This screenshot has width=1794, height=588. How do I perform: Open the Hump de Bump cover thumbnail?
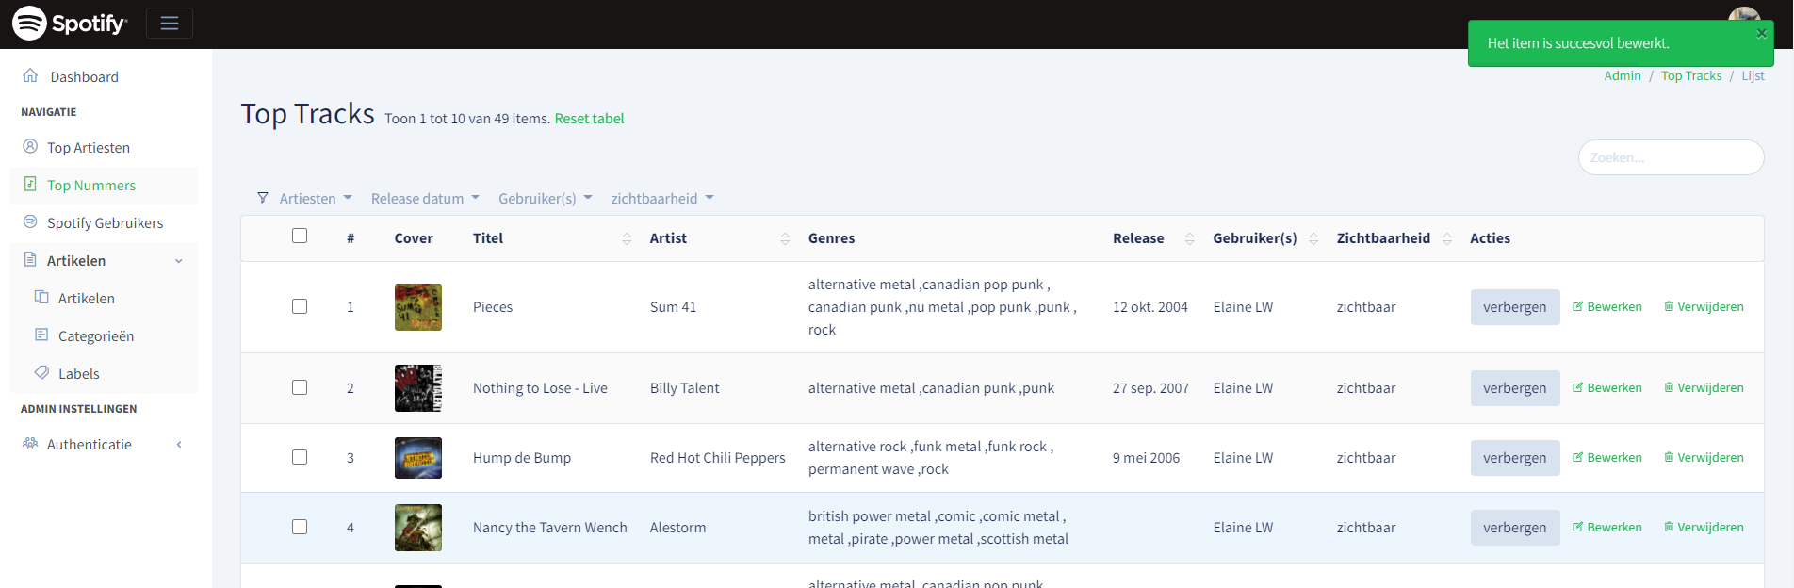point(418,458)
